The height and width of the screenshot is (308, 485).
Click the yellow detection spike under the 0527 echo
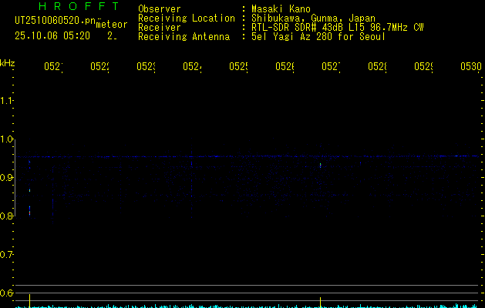click(x=321, y=302)
